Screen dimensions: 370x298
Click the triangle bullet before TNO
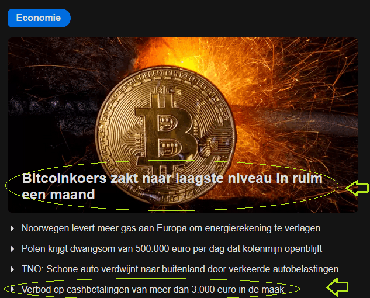(x=12, y=269)
